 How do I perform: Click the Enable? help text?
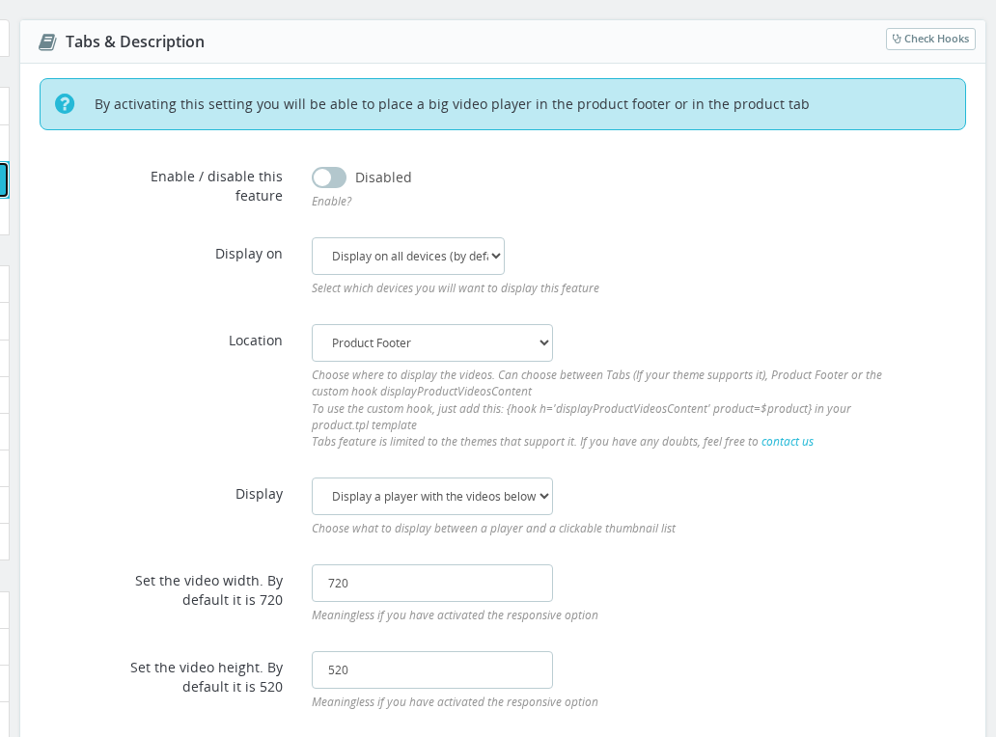tap(332, 202)
